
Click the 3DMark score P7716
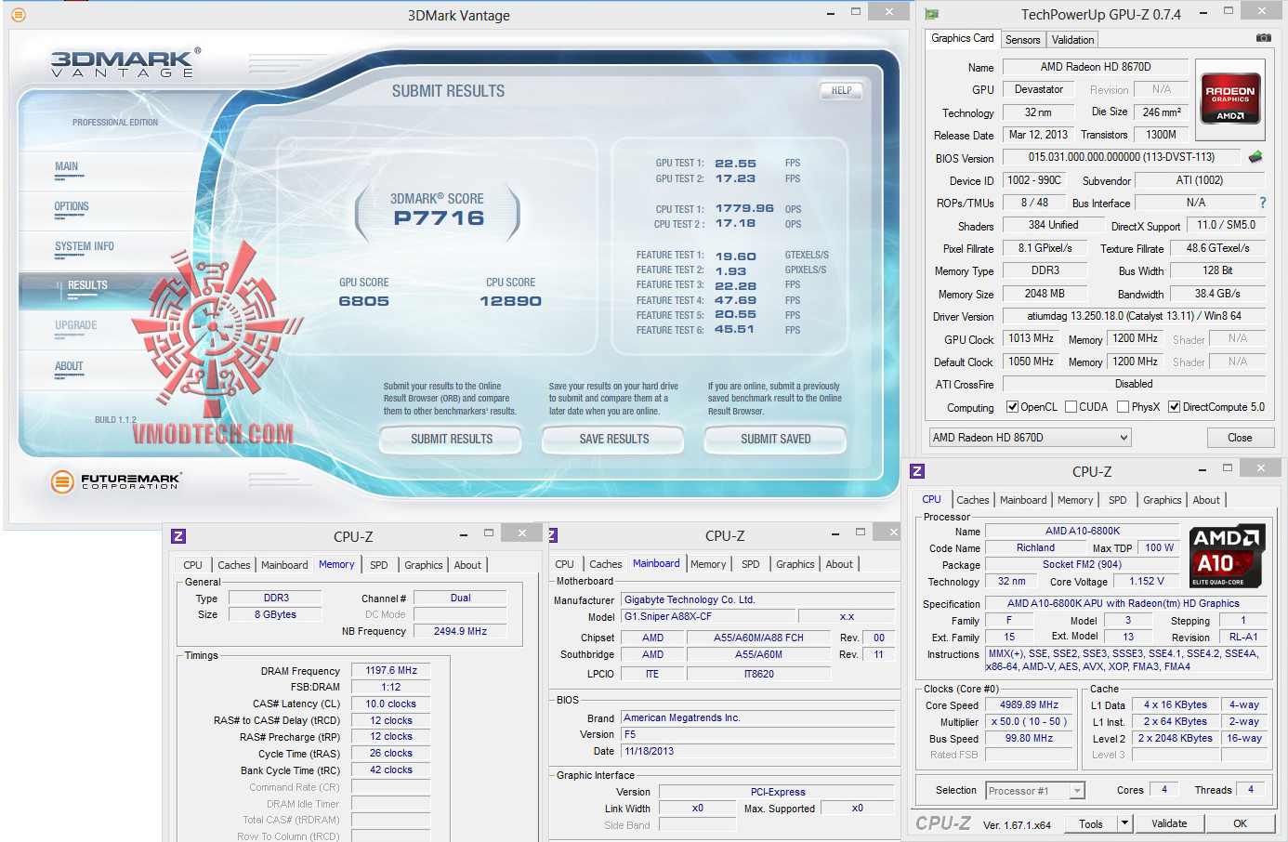click(x=438, y=217)
